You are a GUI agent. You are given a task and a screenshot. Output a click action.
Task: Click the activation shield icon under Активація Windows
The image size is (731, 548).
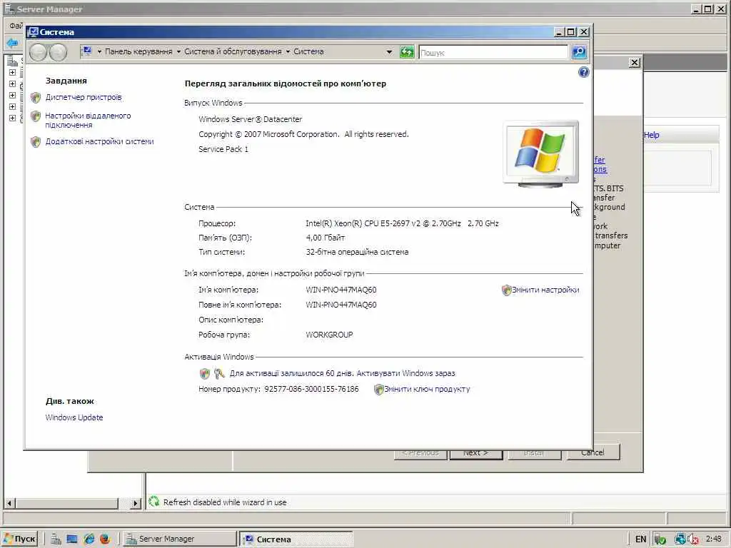tap(205, 374)
